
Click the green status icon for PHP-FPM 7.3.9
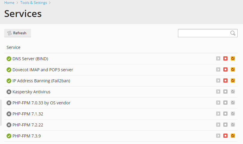[9, 136]
